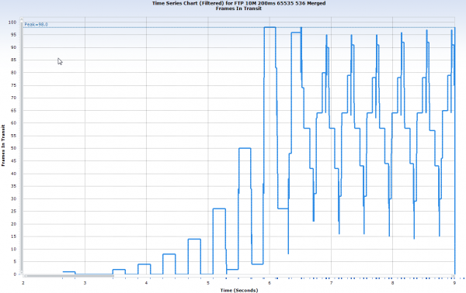Screen dimensions: 466x293
Task: Click the small step at 1 frame
Action: click(x=69, y=271)
